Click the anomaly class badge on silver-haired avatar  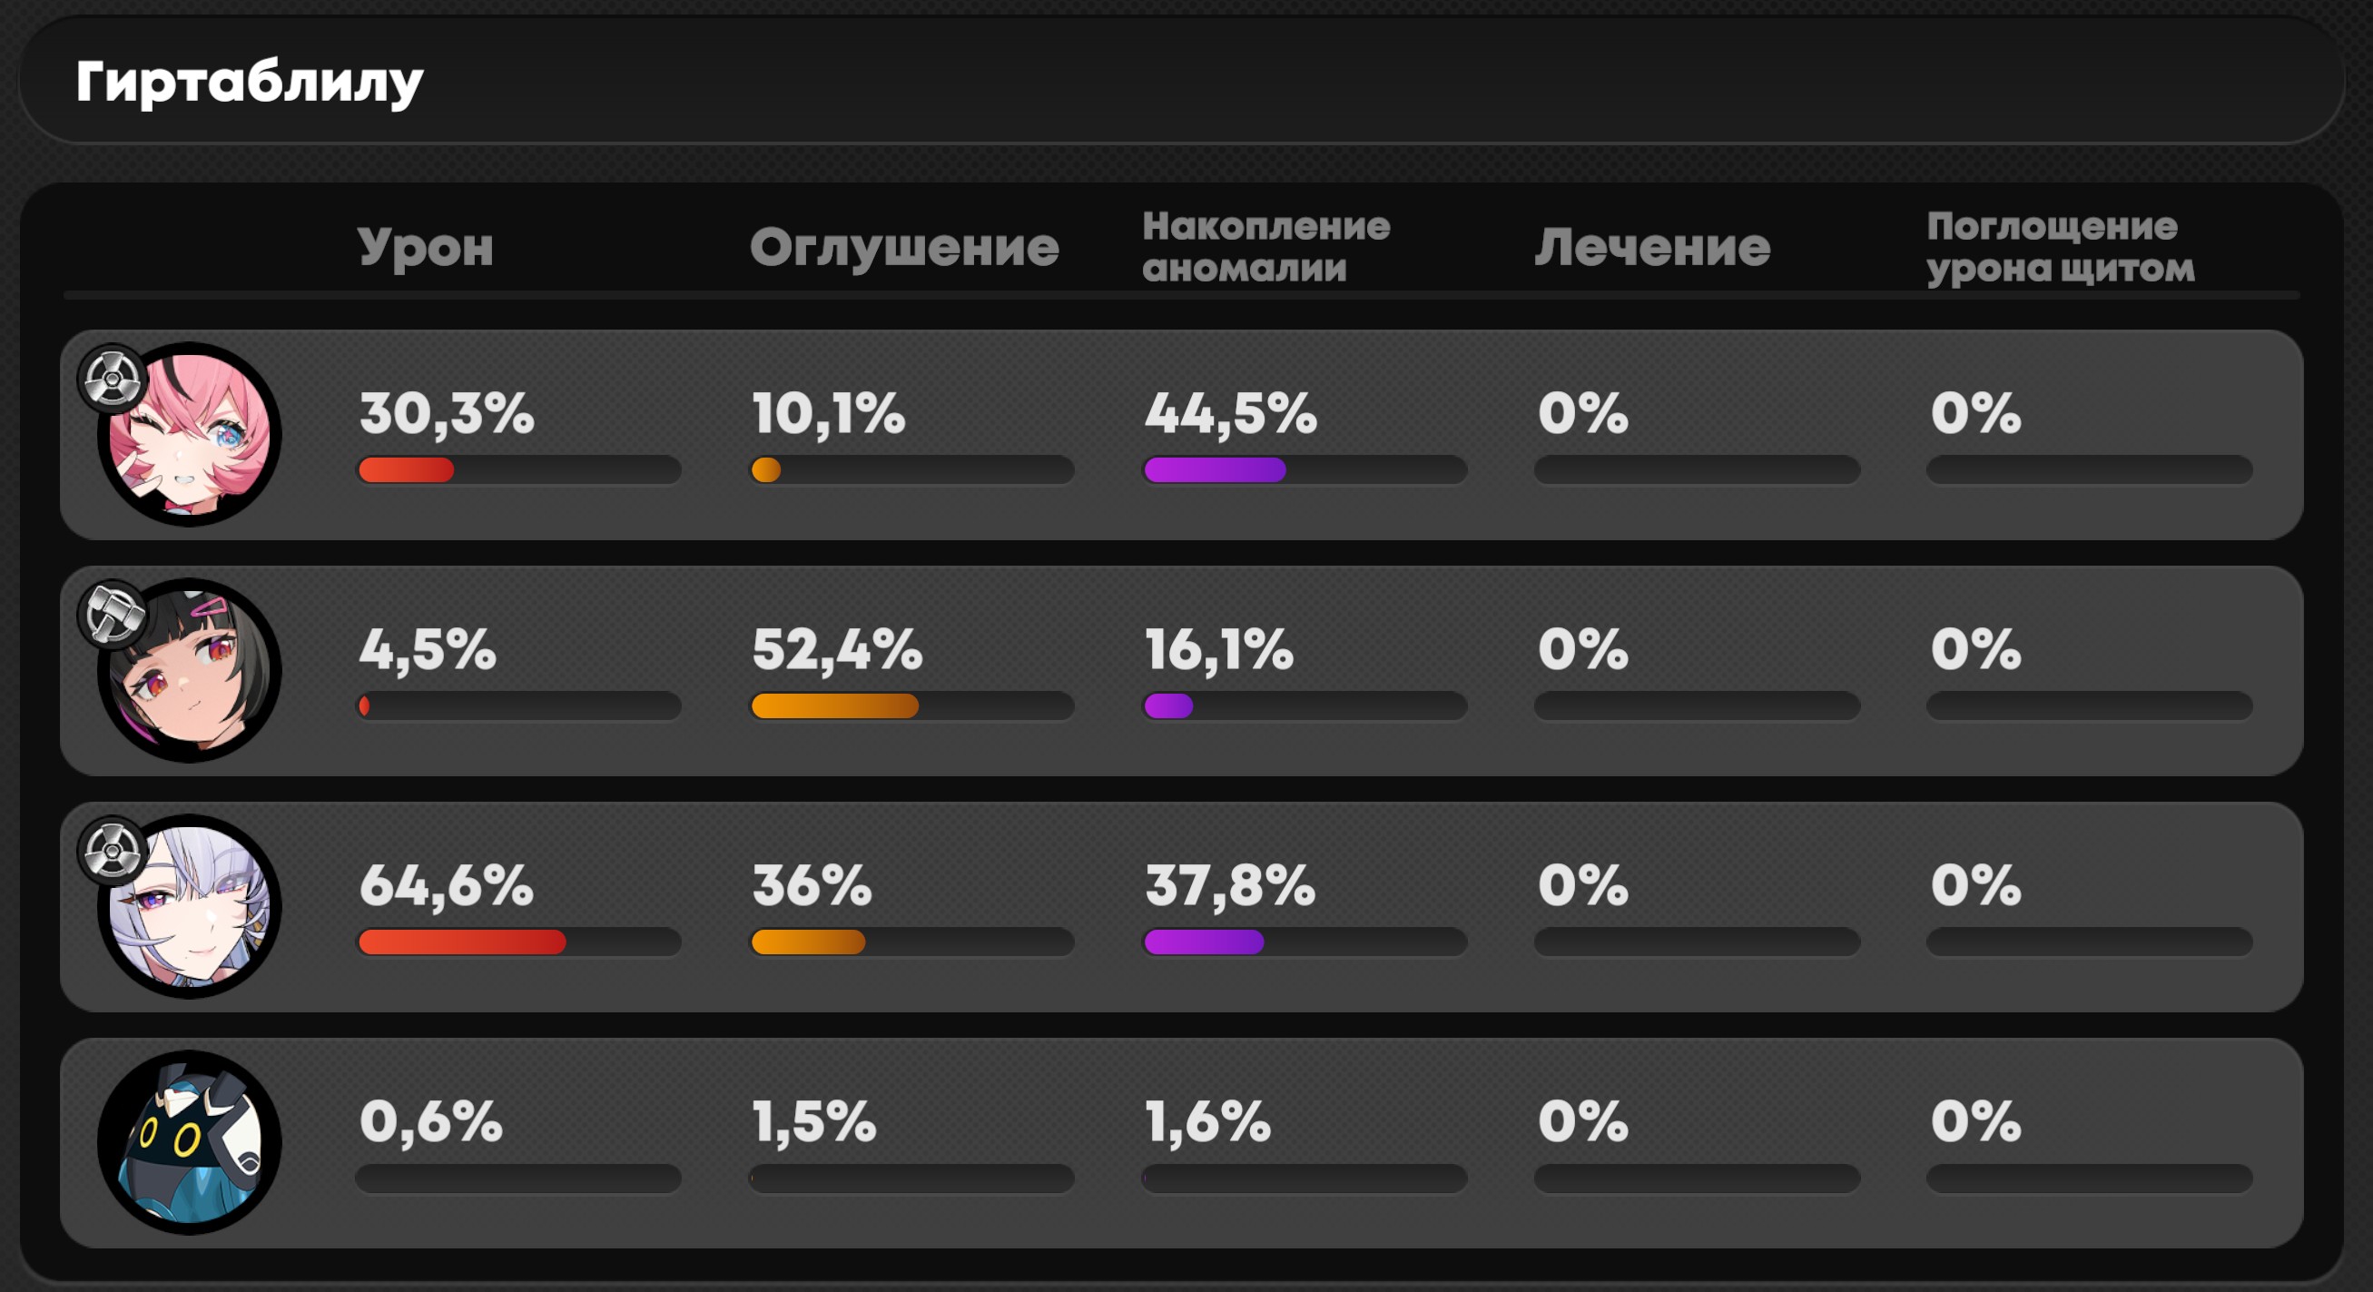tap(113, 851)
